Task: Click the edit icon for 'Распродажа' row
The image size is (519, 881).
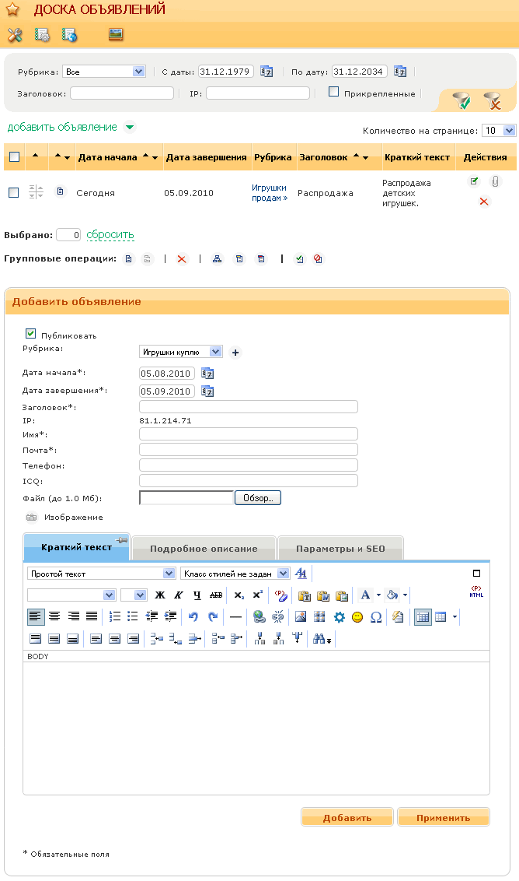Action: pos(474,181)
